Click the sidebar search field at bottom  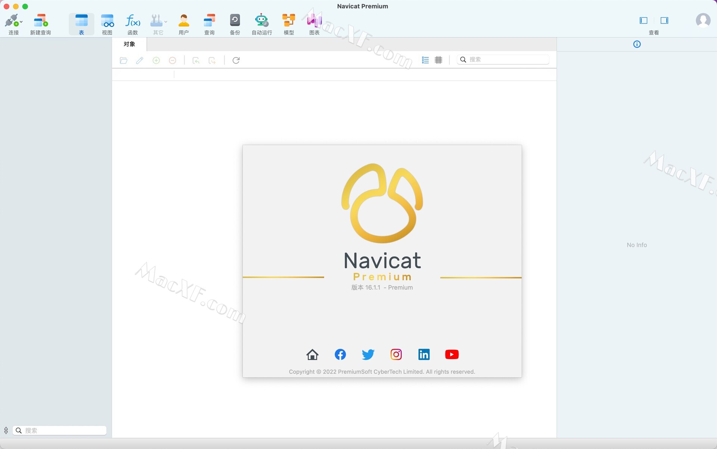[60, 431]
